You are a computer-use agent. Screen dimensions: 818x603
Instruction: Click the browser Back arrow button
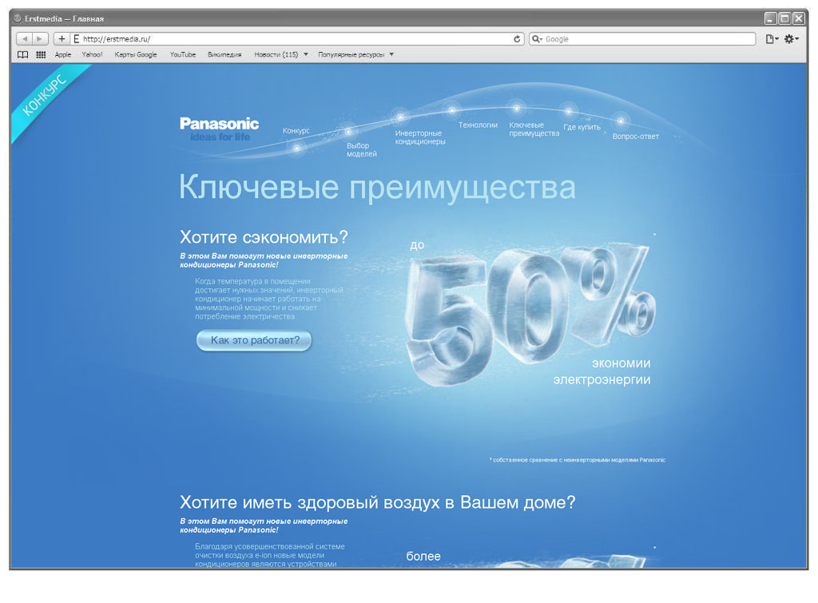(25, 38)
